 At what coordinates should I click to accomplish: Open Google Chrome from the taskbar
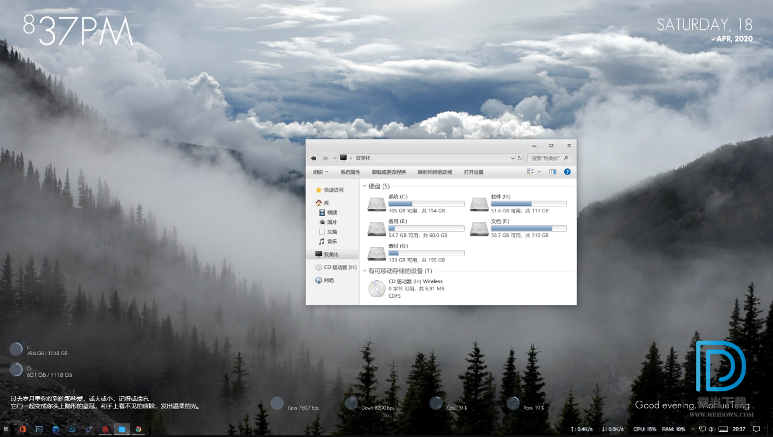(x=139, y=429)
